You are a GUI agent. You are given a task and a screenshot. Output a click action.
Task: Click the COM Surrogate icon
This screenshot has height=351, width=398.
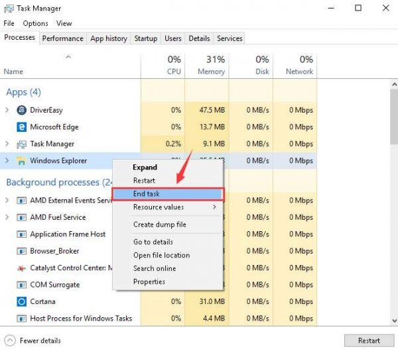[22, 285]
